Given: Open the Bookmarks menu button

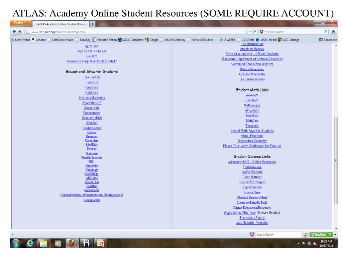Looking at the screenshot, I should (x=328, y=40).
